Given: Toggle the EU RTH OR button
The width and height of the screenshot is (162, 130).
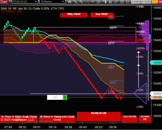Looking at the screenshot, I should pos(145,119).
